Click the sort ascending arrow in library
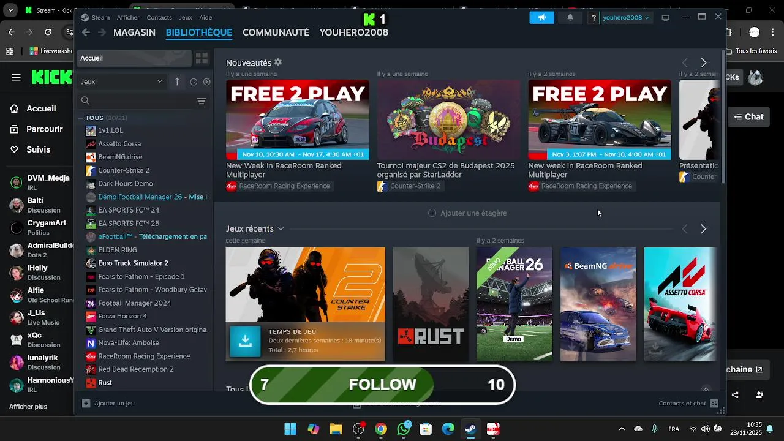Image resolution: width=784 pixels, height=441 pixels. tap(177, 81)
